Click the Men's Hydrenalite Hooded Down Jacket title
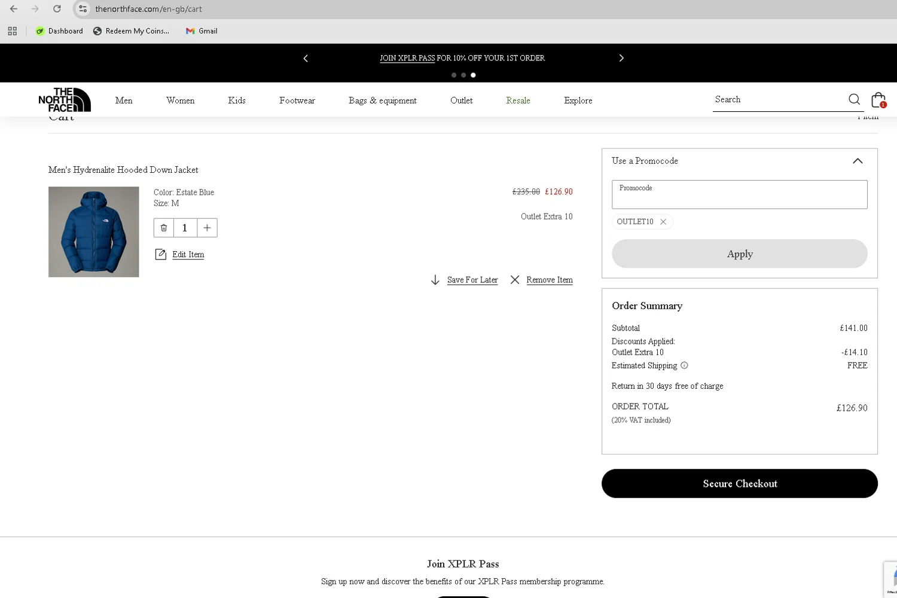This screenshot has height=598, width=897. (123, 170)
